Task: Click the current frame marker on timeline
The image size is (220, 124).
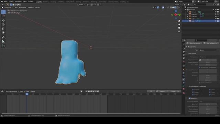Action: click(27, 94)
